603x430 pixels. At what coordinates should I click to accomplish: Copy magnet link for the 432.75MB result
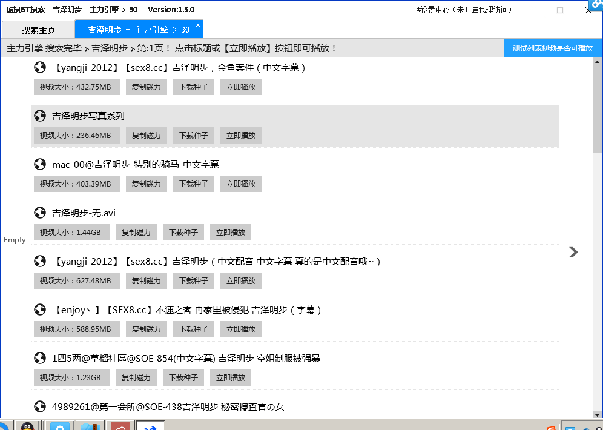pos(147,87)
